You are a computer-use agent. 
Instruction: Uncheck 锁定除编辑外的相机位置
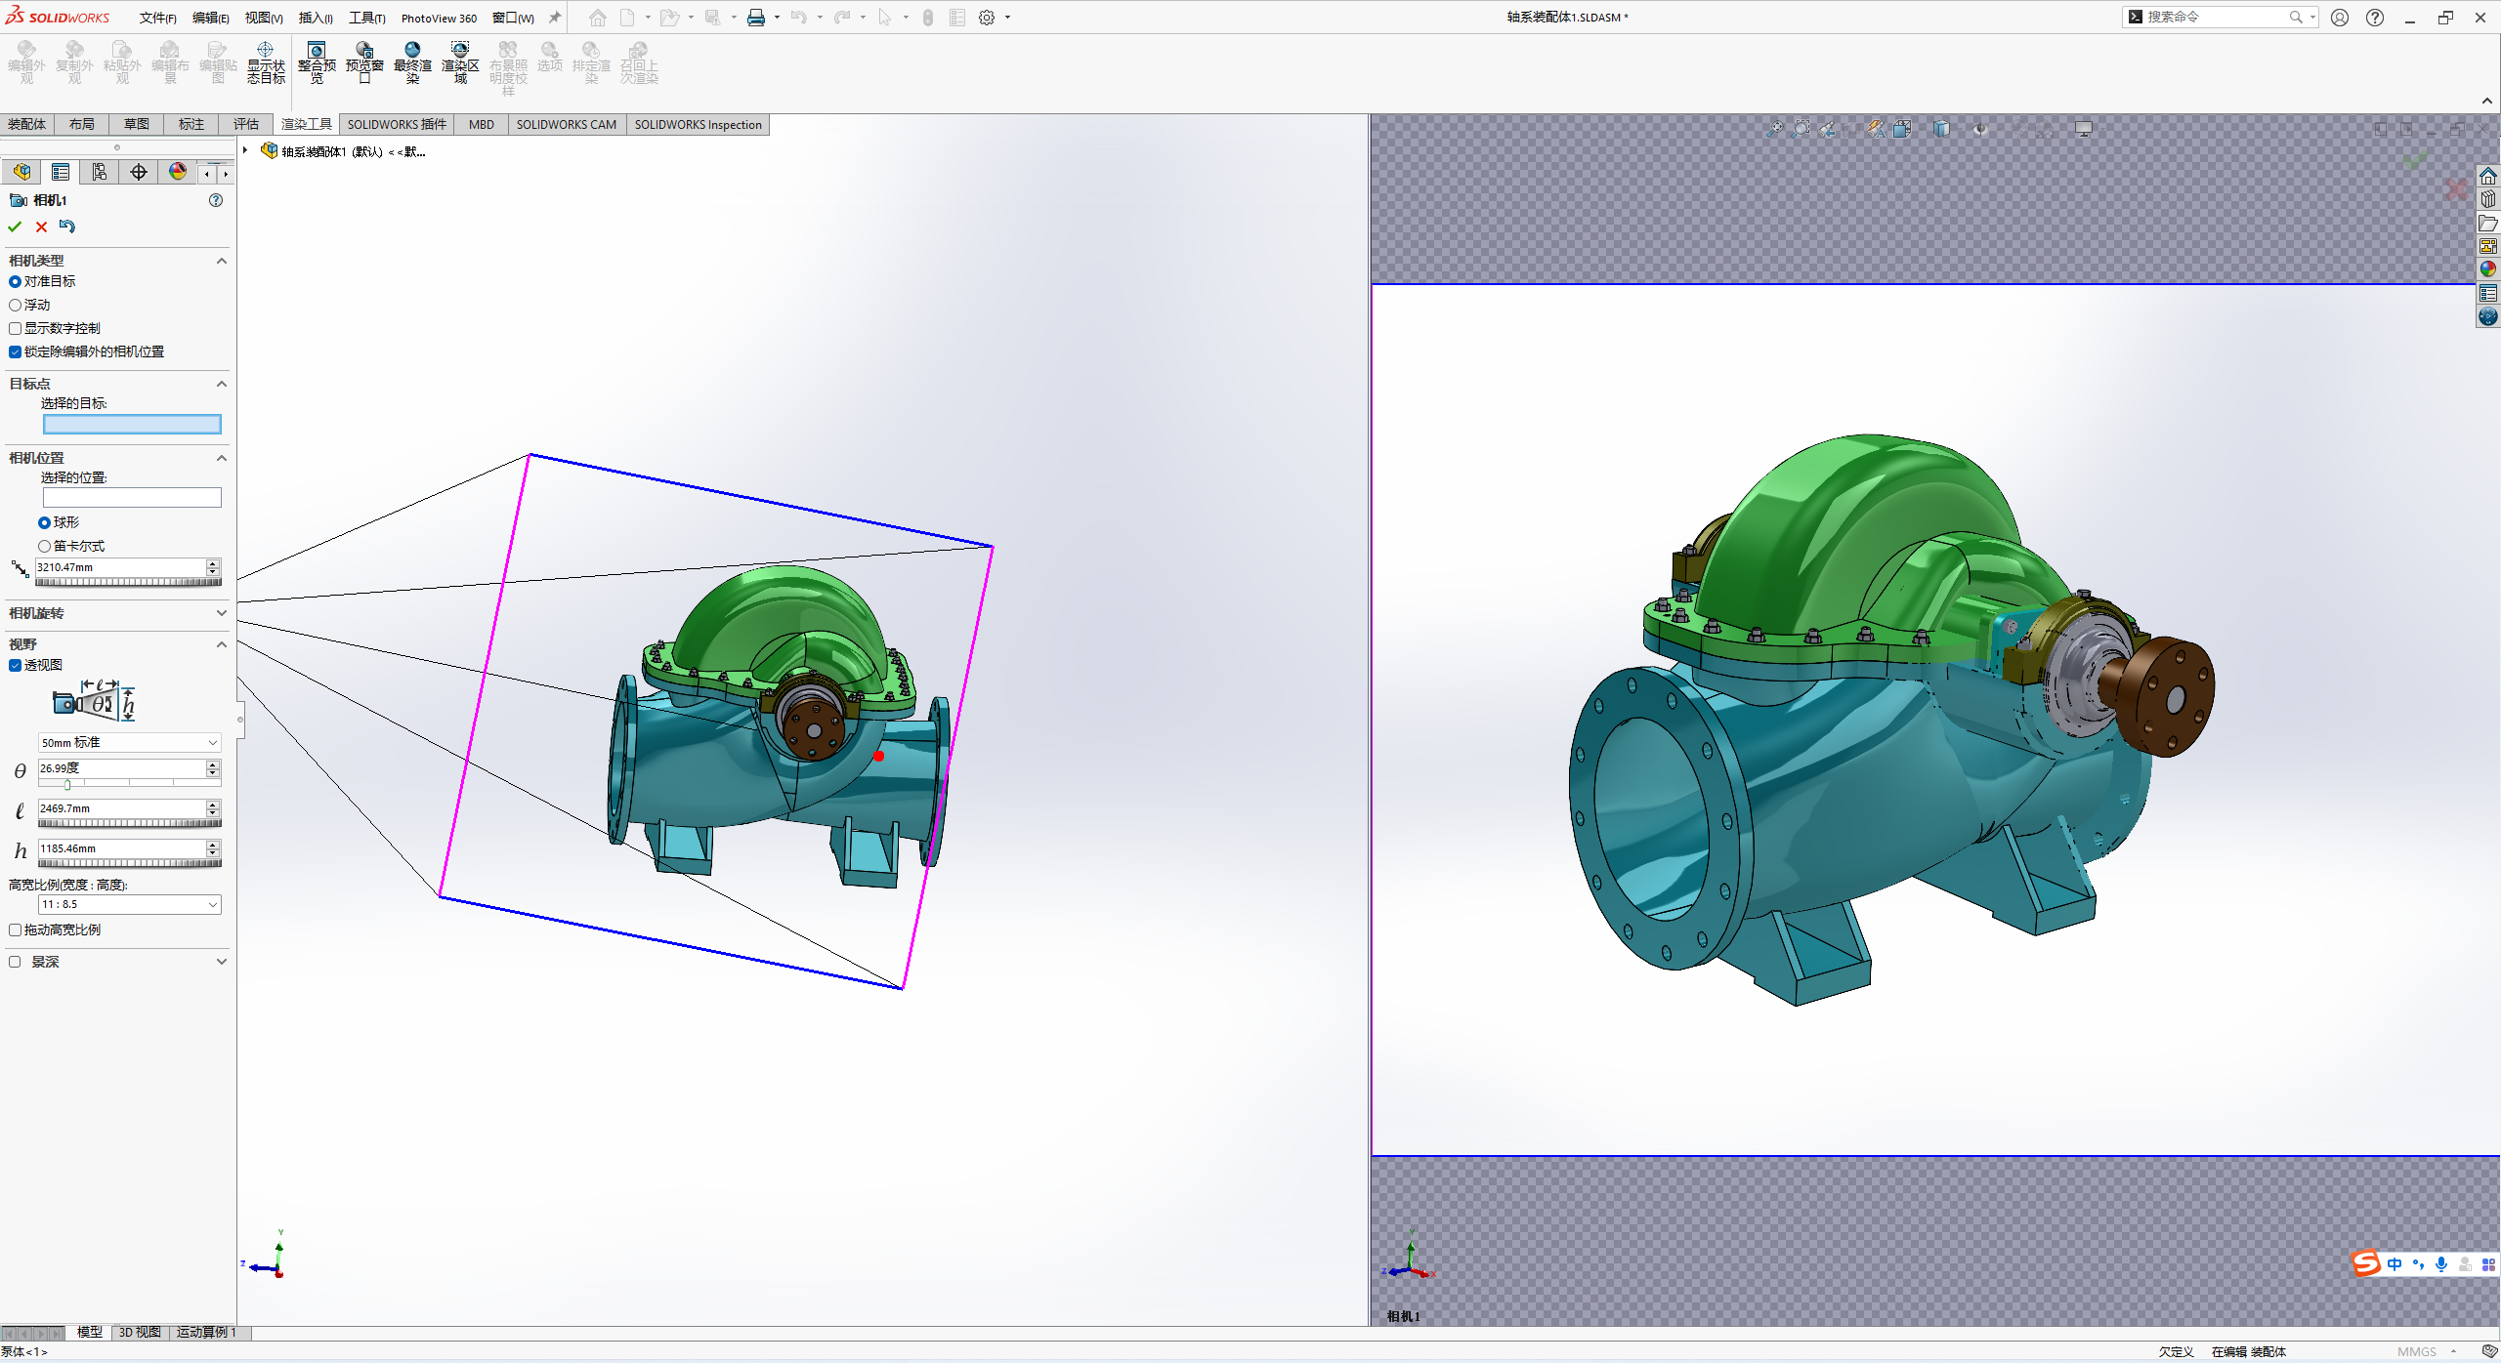[x=15, y=351]
